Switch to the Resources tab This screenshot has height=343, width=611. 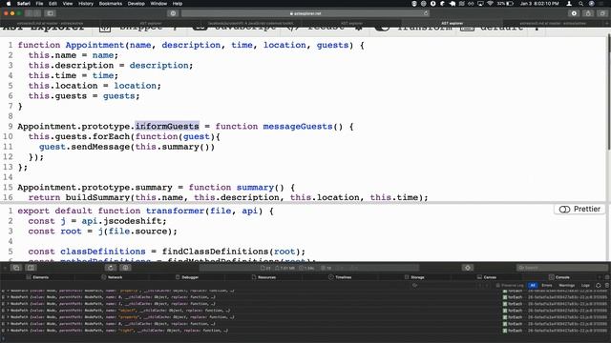click(263, 277)
